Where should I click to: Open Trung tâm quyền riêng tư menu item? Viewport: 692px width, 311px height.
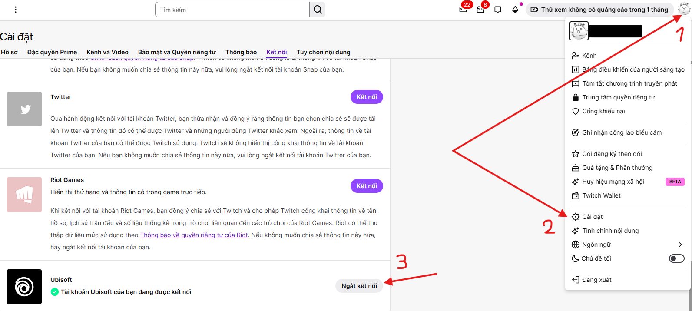tap(628, 97)
